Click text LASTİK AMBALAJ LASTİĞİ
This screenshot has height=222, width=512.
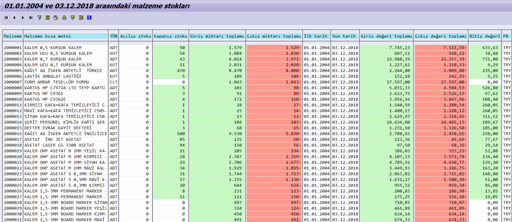tap(53, 76)
